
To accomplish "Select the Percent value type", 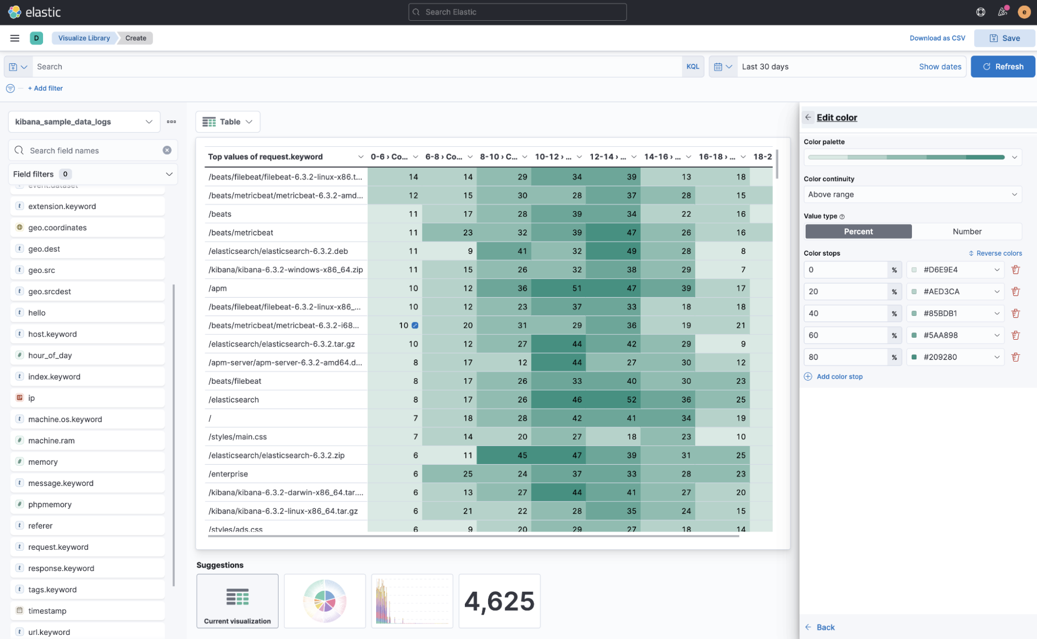I will (858, 231).
